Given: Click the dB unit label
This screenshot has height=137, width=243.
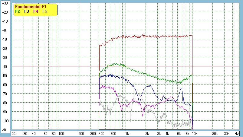Looking at the screenshot, I should pos(5,130).
